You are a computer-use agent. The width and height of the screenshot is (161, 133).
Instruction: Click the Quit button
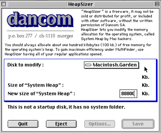(23, 124)
